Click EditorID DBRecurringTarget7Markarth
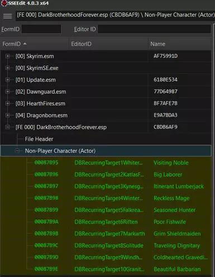This screenshot has width=215, height=277. pos(109,234)
